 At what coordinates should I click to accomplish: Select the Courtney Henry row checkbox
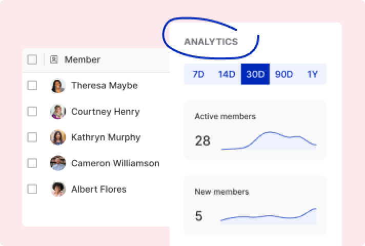click(x=32, y=111)
